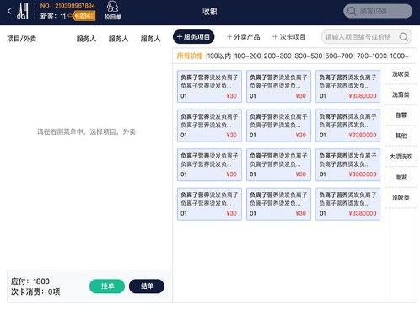Open the topmost 洗吹类 category in the sidebar
420x310 pixels.
(x=401, y=74)
